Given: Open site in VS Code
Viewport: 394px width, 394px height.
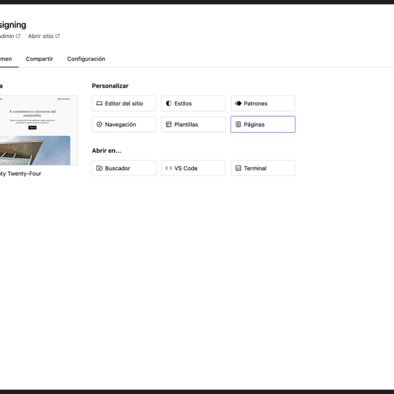Looking at the screenshot, I should click(x=193, y=168).
